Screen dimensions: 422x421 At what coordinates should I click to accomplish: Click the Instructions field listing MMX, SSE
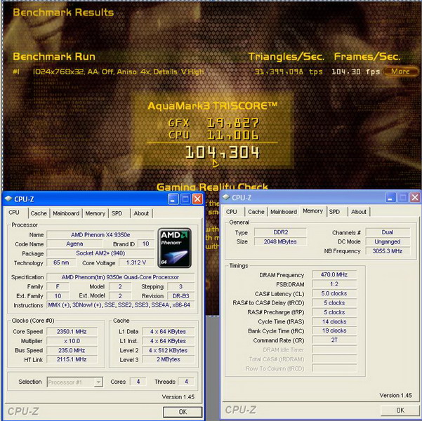pyautogui.click(x=120, y=305)
